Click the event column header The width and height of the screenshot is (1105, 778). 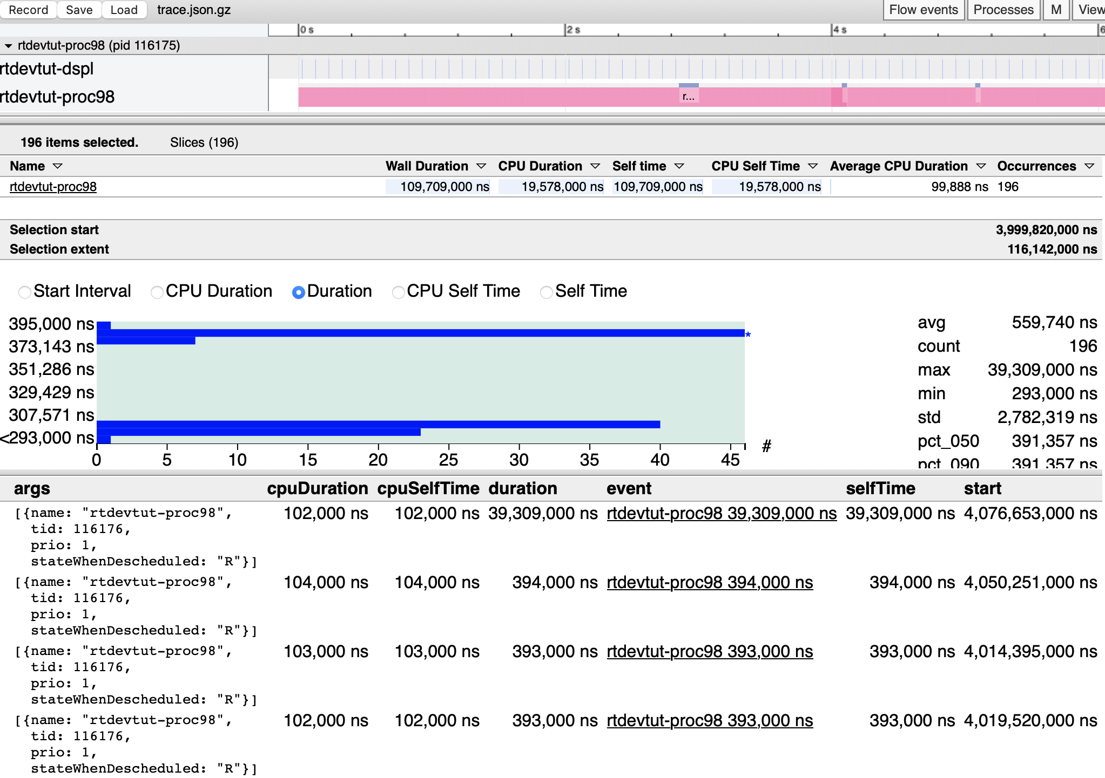pos(629,488)
